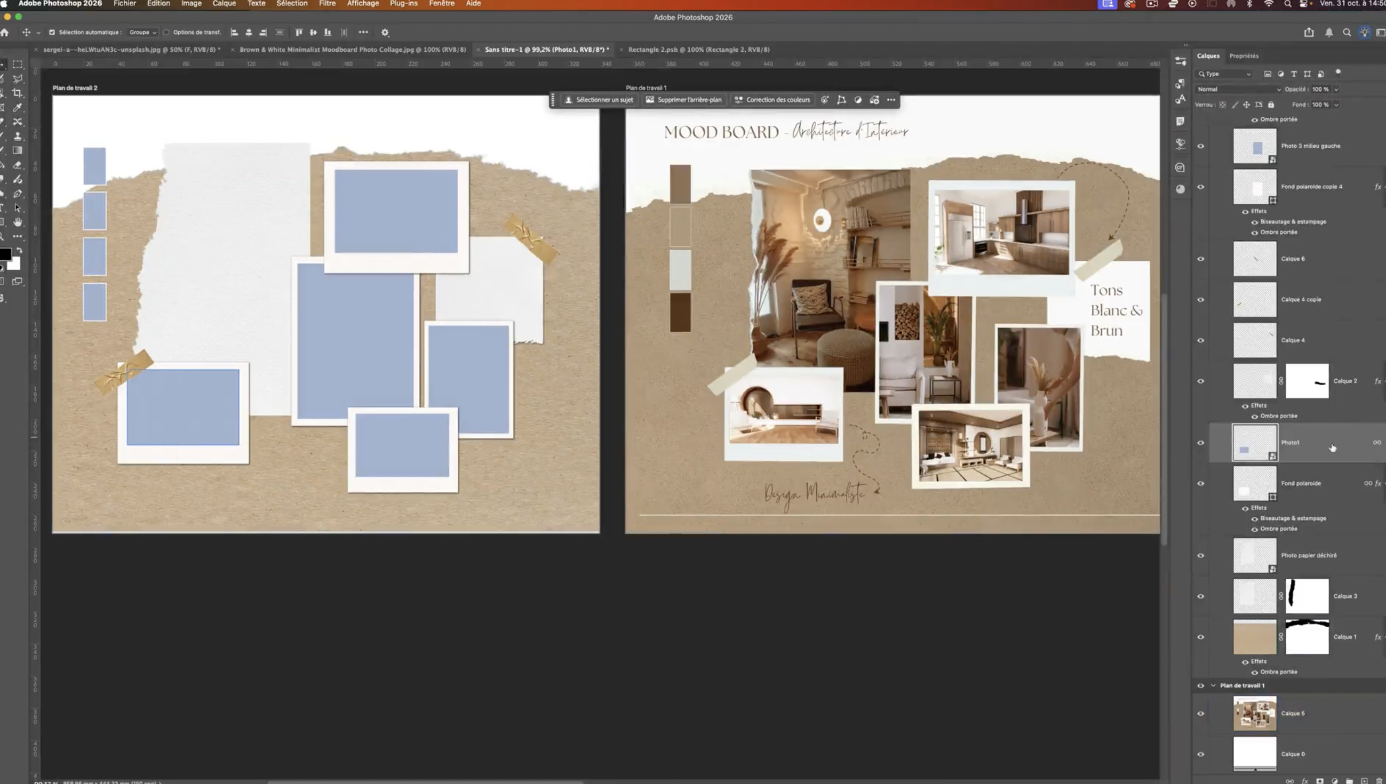Click Supprimer l'arrière-plan button

pos(683,100)
